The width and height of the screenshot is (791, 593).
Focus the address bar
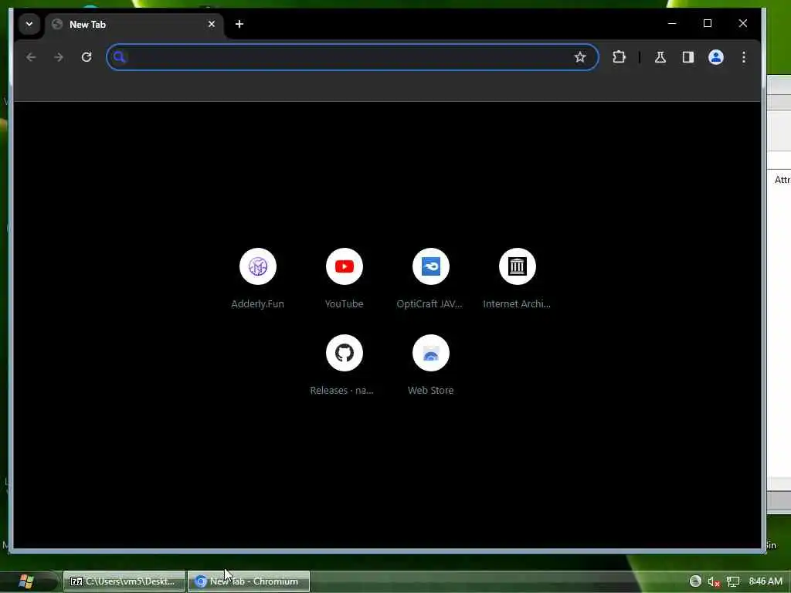tap(352, 57)
